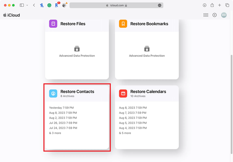Open the sidebar options dropdown chevron
Viewport: 233px width, 162px height.
27,5
